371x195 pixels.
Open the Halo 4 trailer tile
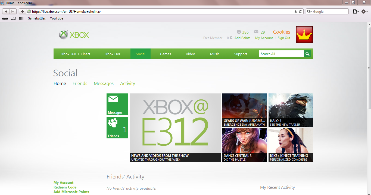[x=291, y=110]
